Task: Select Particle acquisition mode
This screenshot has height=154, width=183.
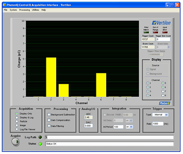Action: point(17,121)
